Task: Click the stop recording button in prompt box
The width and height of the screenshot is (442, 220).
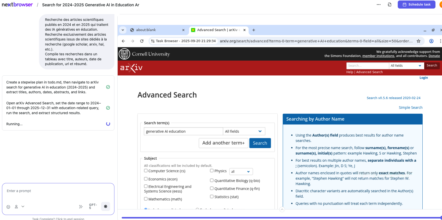Action: [x=106, y=206]
